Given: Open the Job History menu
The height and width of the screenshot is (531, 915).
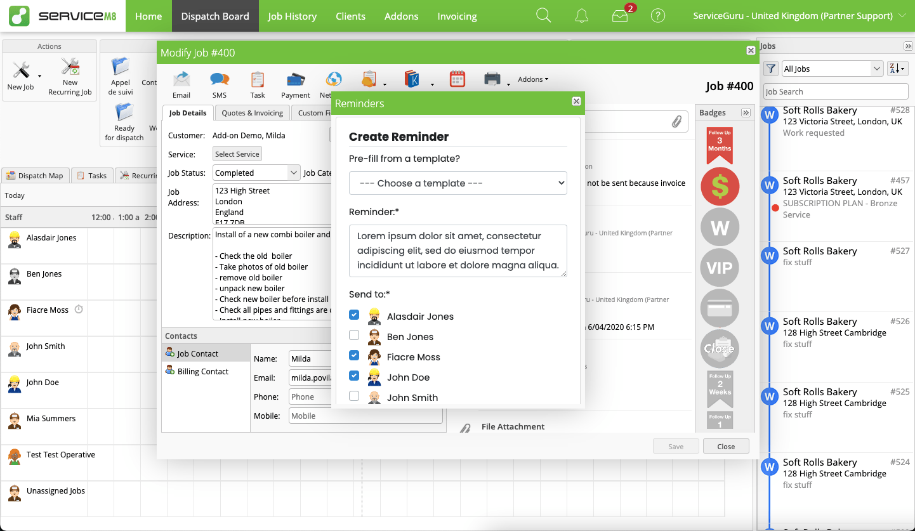Looking at the screenshot, I should tap(292, 16).
